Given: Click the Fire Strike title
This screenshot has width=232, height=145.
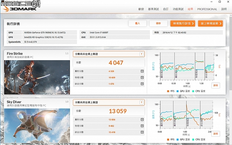Looking at the screenshot, I should (15, 54).
